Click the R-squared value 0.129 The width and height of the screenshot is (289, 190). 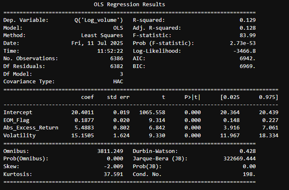tap(247, 20)
